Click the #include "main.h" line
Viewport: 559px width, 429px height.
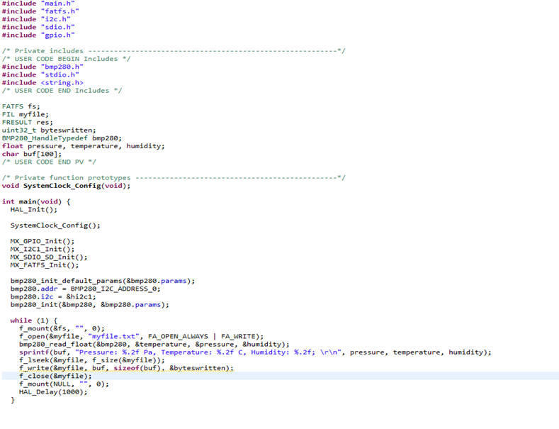pyautogui.click(x=38, y=4)
